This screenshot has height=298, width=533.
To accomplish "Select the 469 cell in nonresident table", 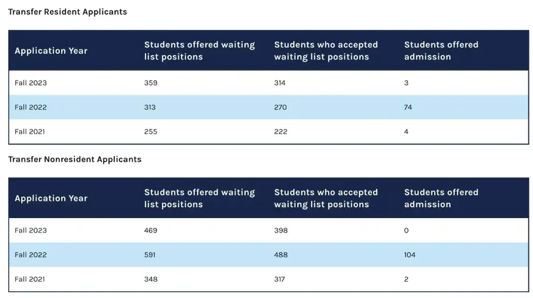I will click(151, 230).
